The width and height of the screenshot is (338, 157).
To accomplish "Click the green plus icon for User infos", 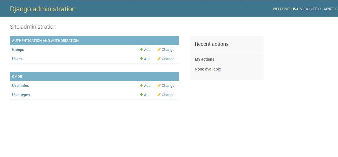I will (x=141, y=85).
